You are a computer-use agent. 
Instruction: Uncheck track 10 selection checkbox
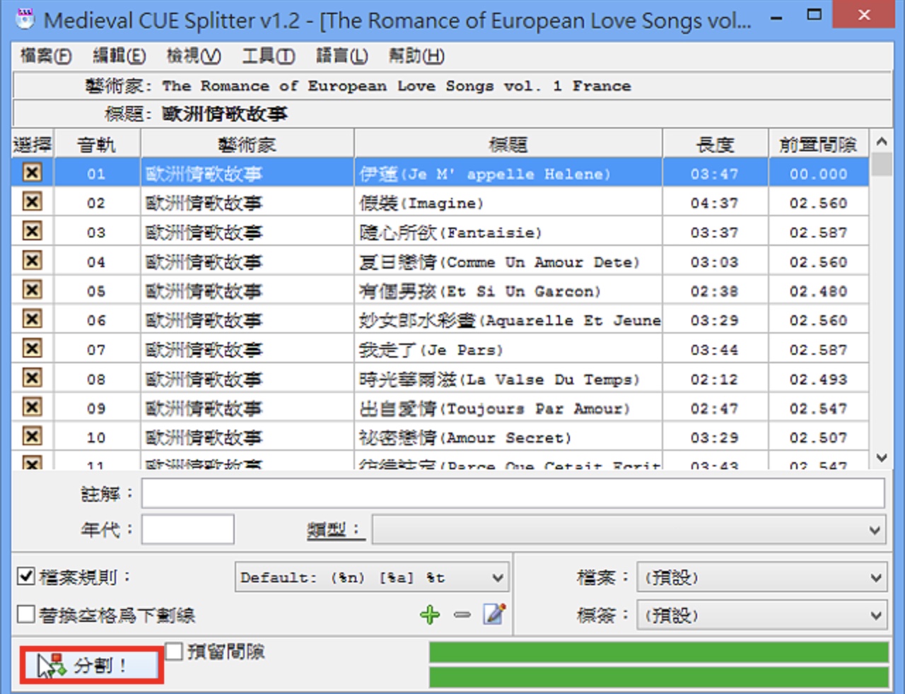32,437
